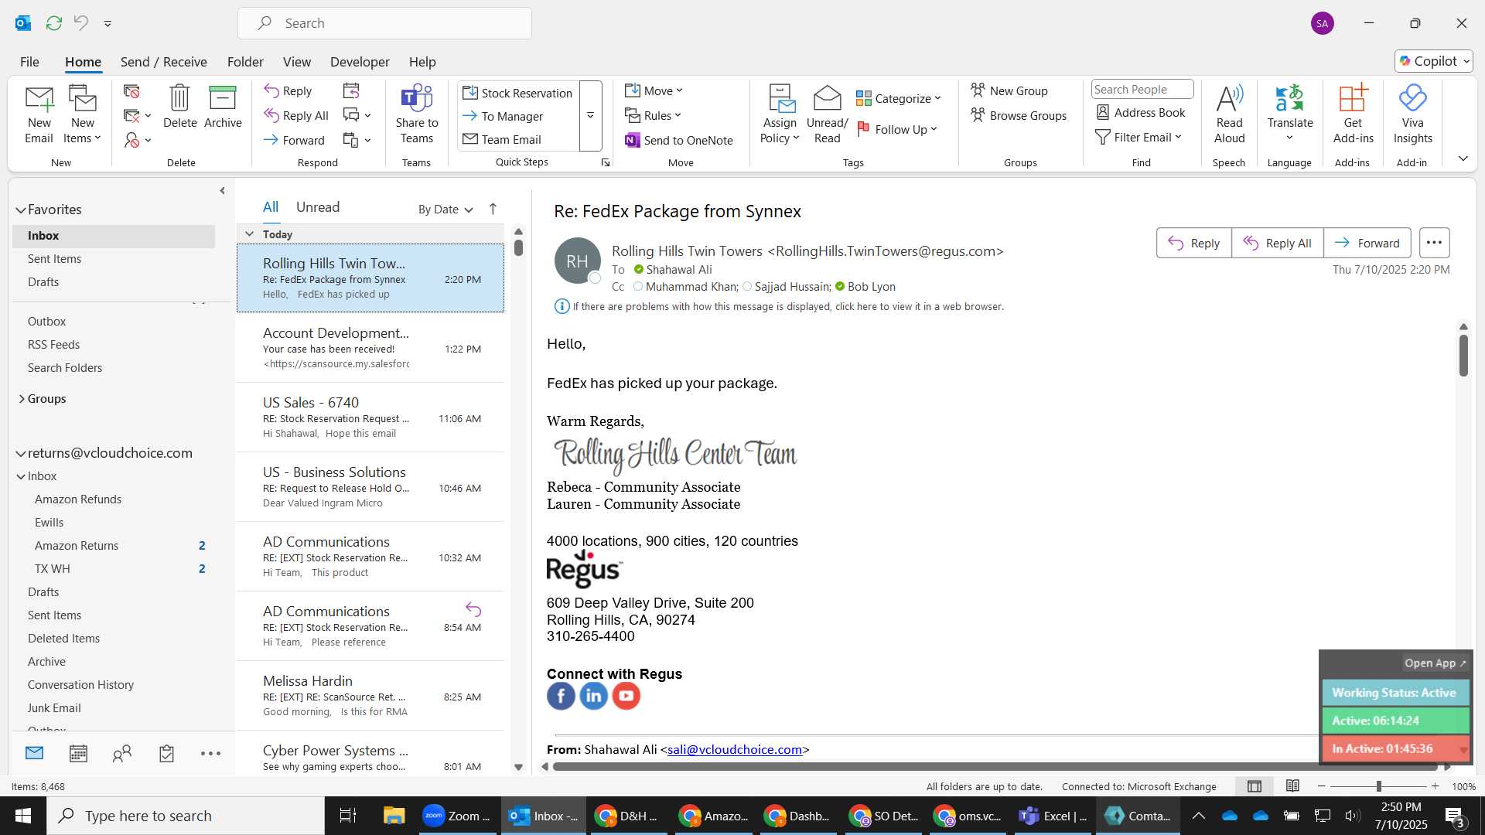Switch to Reading view in status bar
Screen dimensions: 1485x835
click(1292, 786)
